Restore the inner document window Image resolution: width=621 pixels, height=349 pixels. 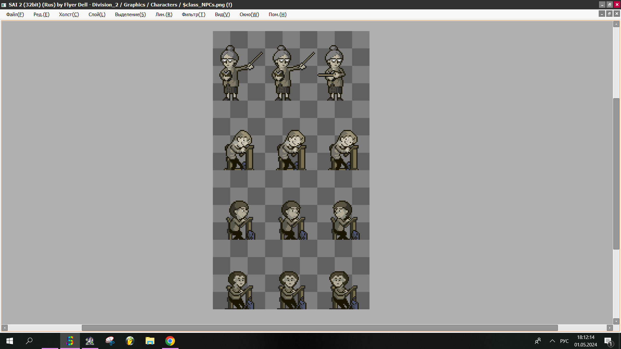(609, 14)
